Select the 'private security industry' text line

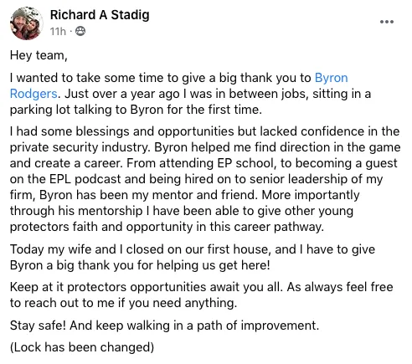coord(205,147)
